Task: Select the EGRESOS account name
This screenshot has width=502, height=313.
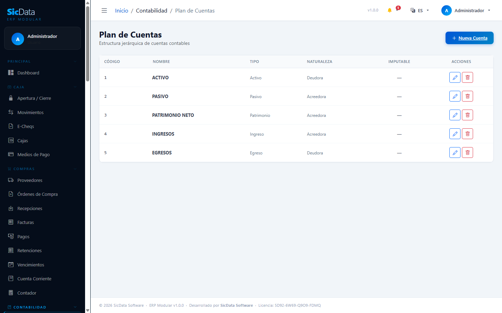Action: coord(162,153)
